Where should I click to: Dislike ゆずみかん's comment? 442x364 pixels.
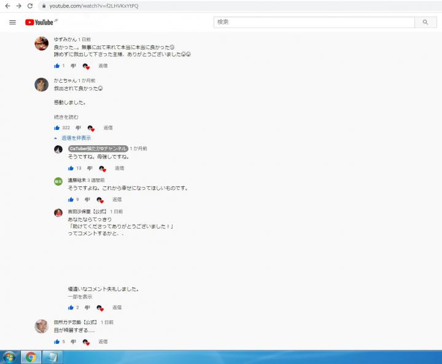pyautogui.click(x=73, y=66)
